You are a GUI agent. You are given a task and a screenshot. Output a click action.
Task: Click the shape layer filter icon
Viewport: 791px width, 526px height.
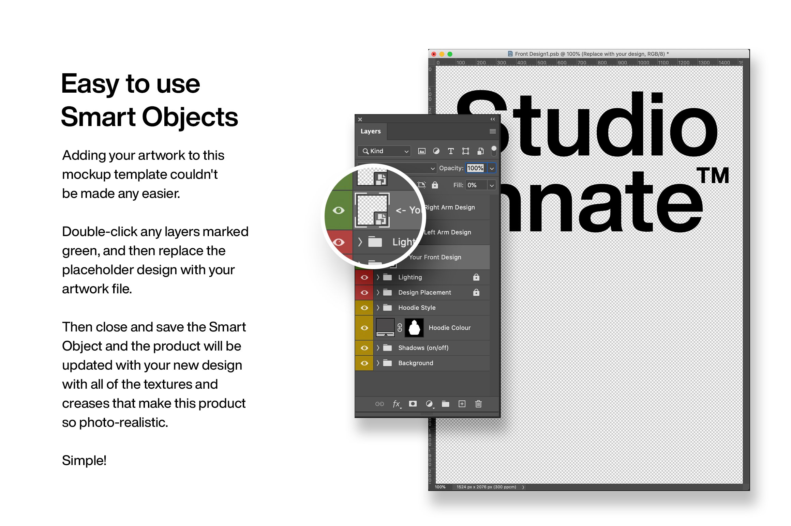click(x=465, y=151)
